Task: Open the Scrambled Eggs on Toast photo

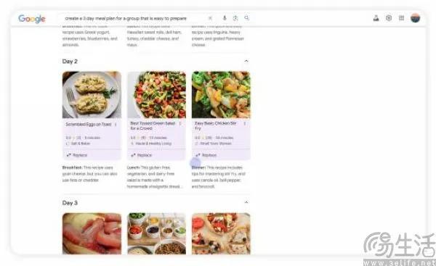Action: (92, 95)
